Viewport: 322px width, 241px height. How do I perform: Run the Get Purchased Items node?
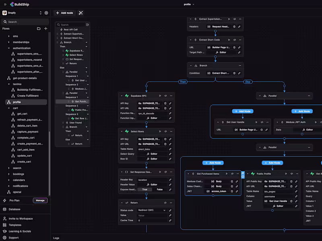227,174
